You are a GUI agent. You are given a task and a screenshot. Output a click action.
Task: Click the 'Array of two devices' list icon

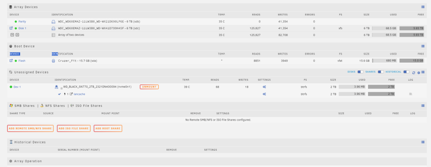(x=53, y=35)
